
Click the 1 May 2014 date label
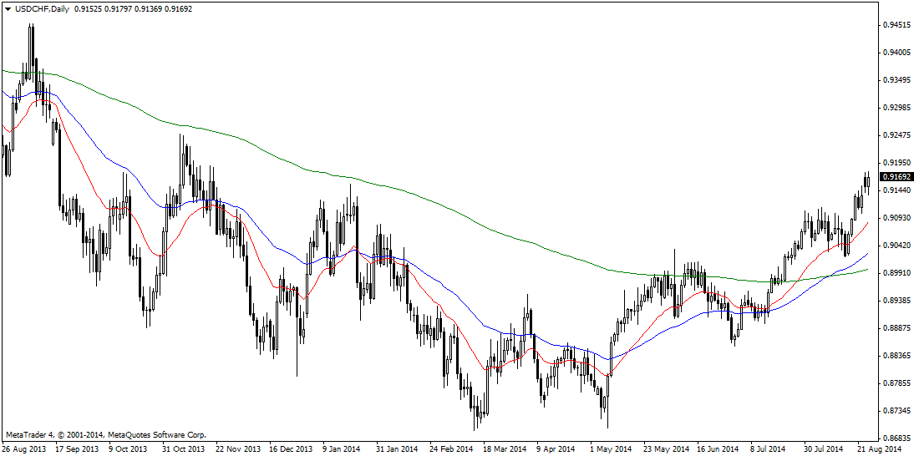tap(611, 448)
